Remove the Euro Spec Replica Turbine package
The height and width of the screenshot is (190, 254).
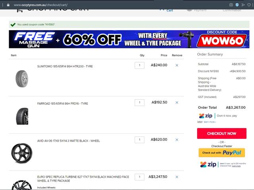click(x=177, y=177)
